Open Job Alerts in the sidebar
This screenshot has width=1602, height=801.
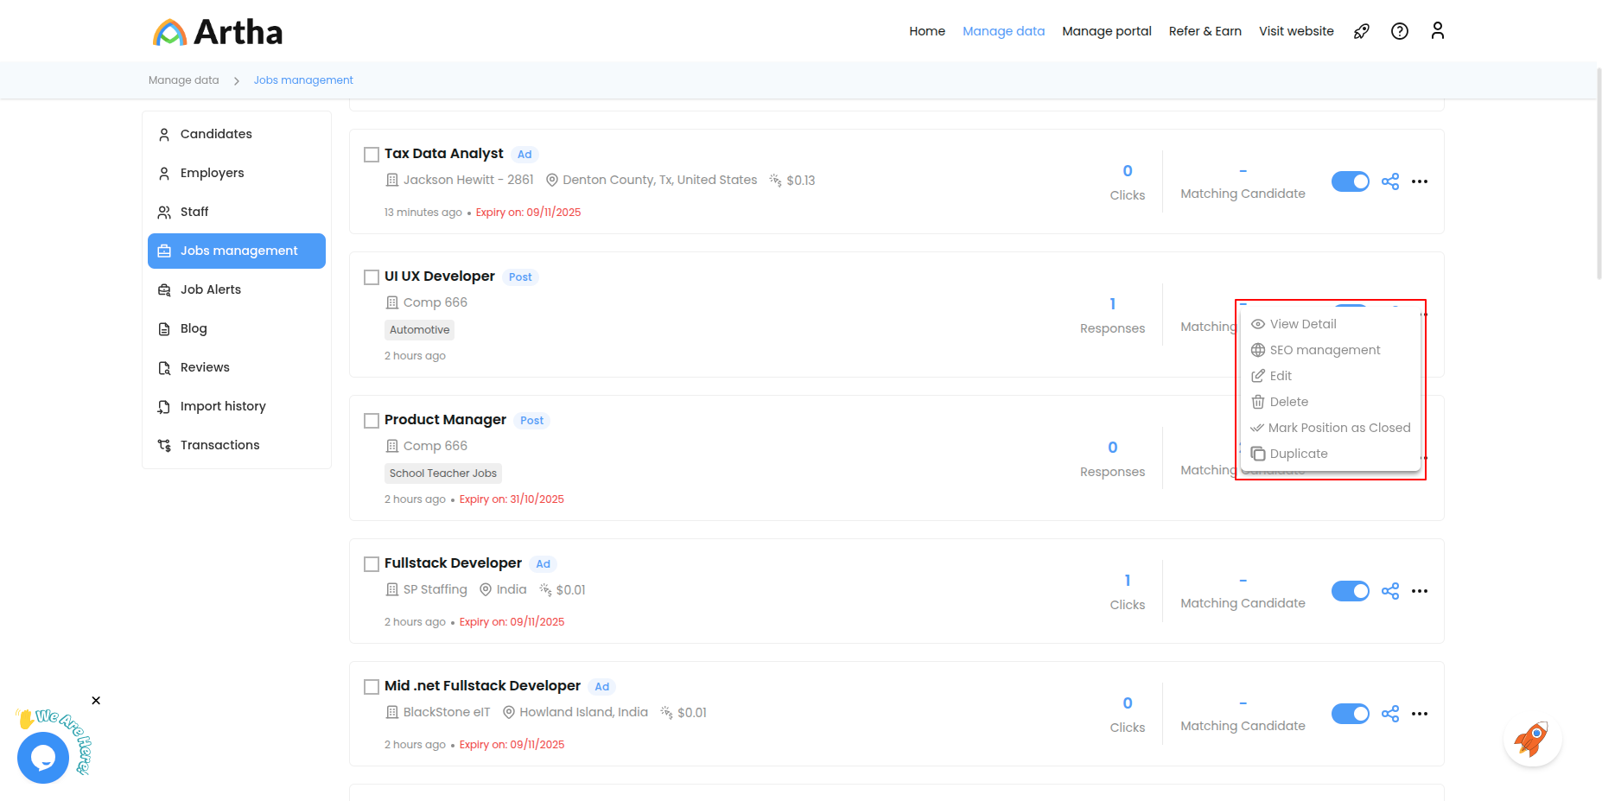tap(210, 289)
